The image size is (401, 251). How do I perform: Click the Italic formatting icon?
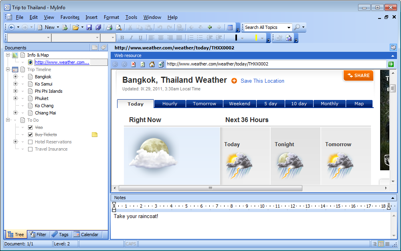(131, 38)
